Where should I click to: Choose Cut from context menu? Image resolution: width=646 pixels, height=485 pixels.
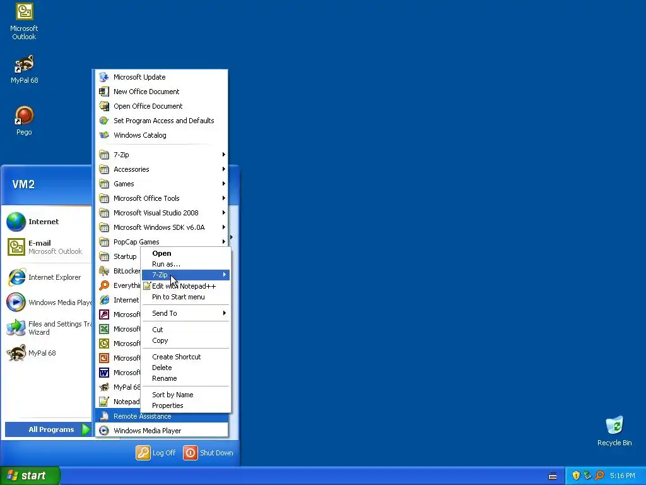pyautogui.click(x=186, y=330)
